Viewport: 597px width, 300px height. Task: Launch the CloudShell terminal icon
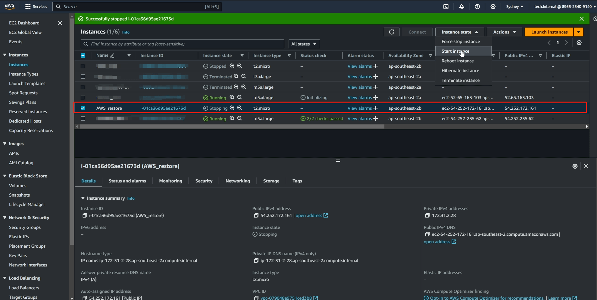tap(446, 7)
